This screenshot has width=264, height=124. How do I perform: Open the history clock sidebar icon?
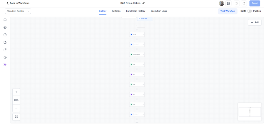(5, 57)
